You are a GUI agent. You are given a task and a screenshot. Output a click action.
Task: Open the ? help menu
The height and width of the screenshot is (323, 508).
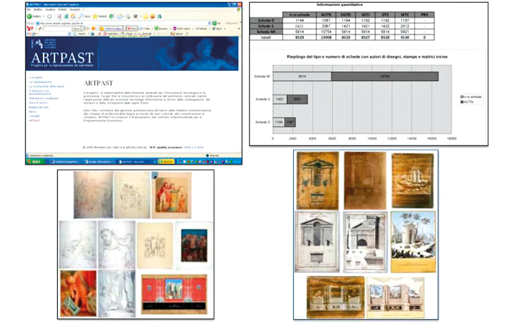[83, 10]
